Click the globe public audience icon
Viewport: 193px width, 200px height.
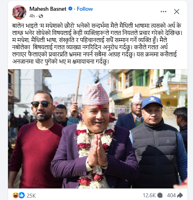41,16
